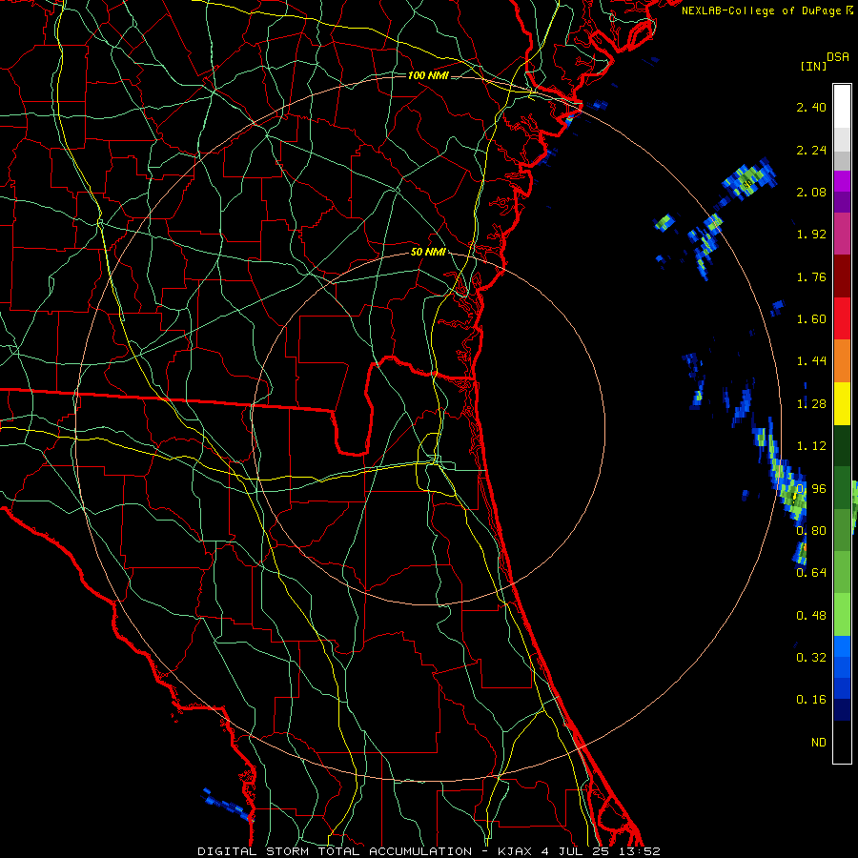Select the bright magenta swatch in color scale
858x858 pixels.
[x=842, y=181]
